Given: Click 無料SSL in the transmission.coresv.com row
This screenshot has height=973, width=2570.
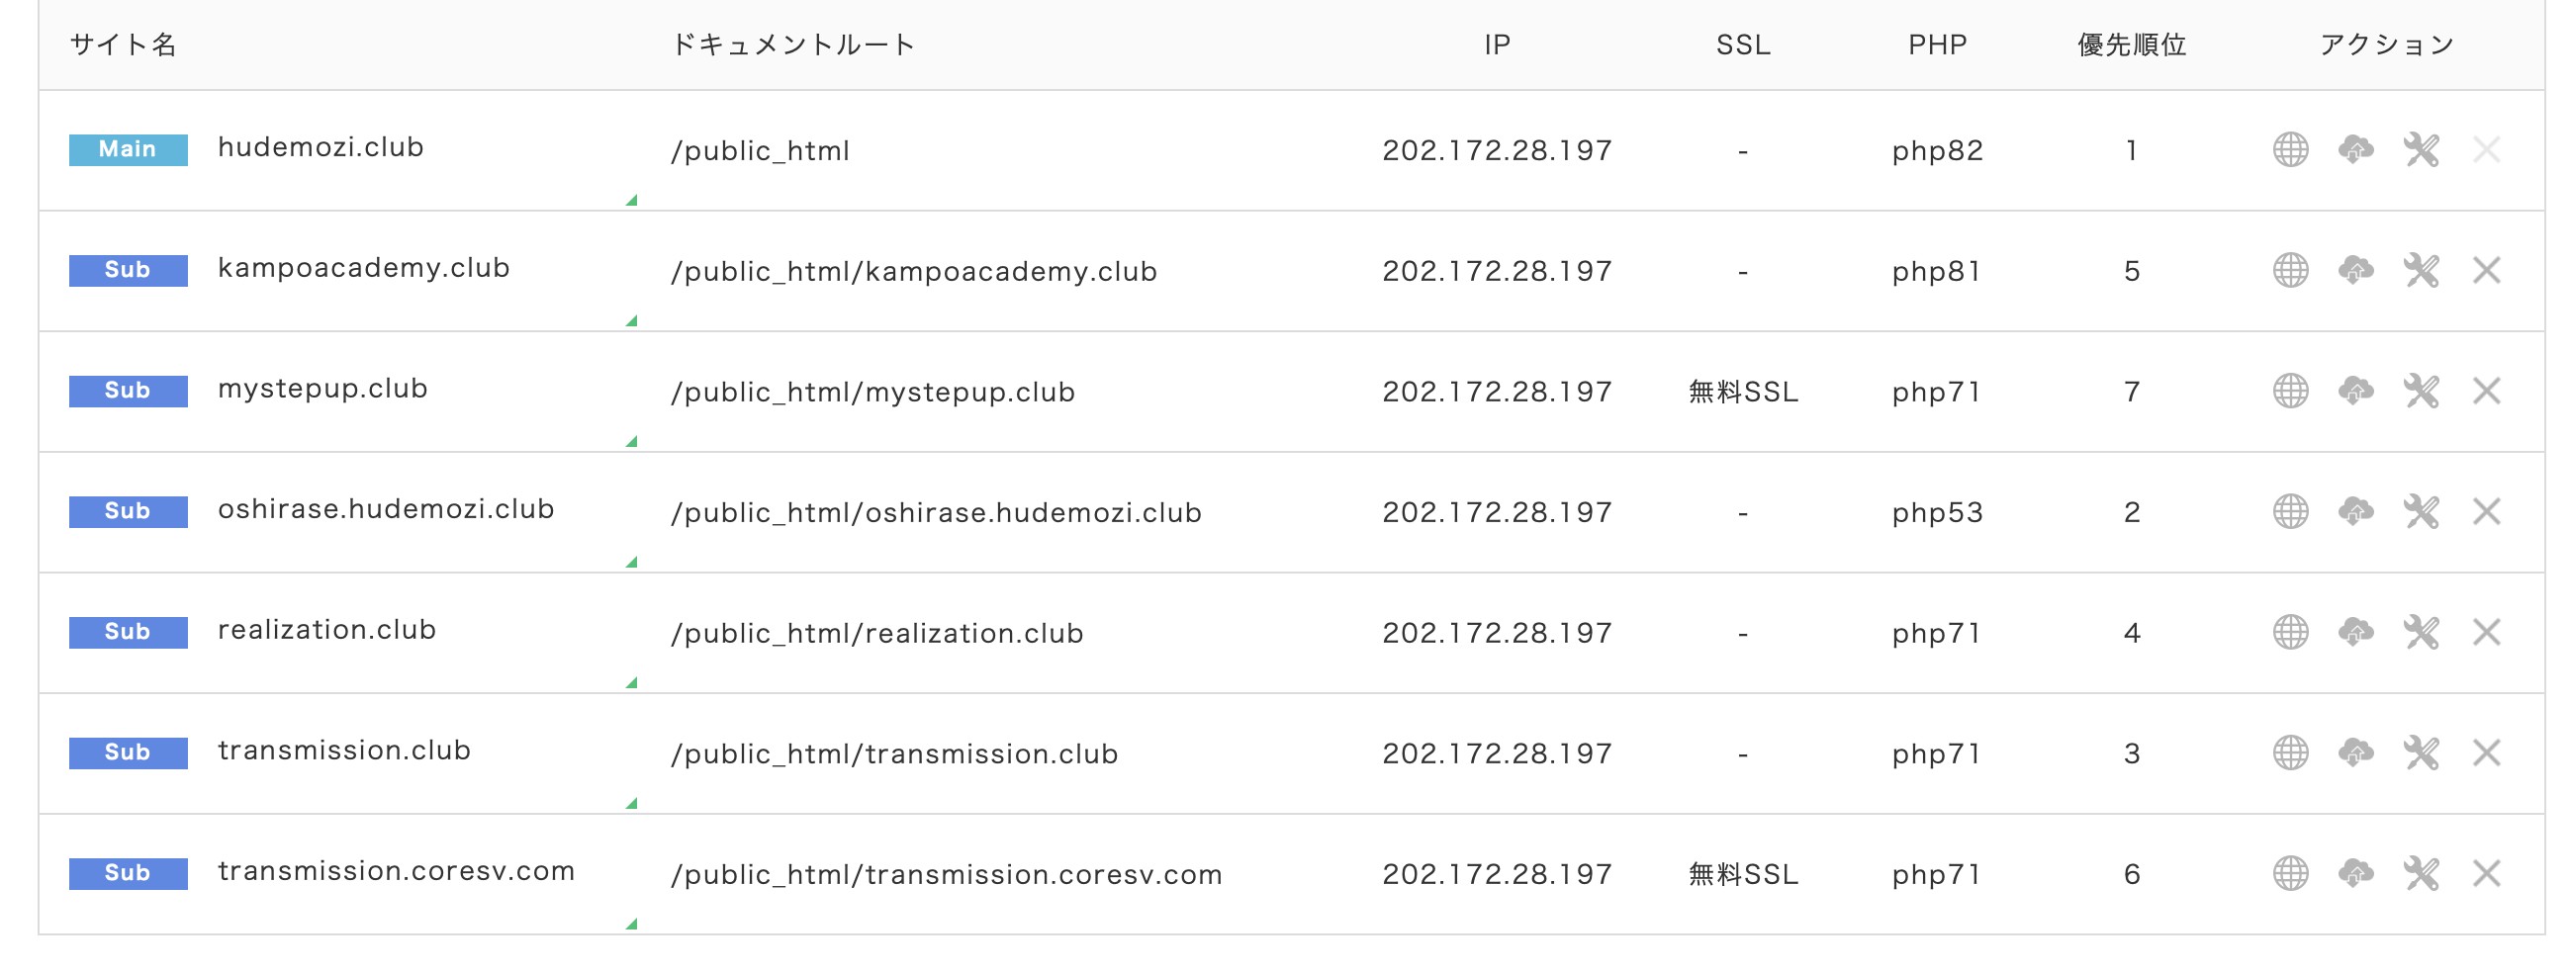Looking at the screenshot, I should (x=1743, y=874).
